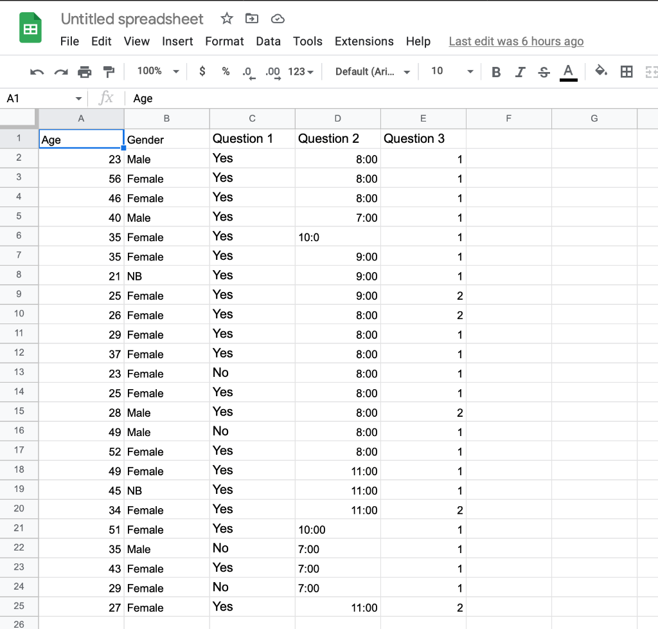The height and width of the screenshot is (629, 658).
Task: Format as currency with dollar icon
Action: click(x=202, y=71)
